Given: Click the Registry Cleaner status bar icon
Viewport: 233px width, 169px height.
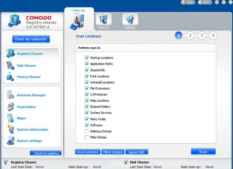Looking at the screenshot, I should pos(6,162).
